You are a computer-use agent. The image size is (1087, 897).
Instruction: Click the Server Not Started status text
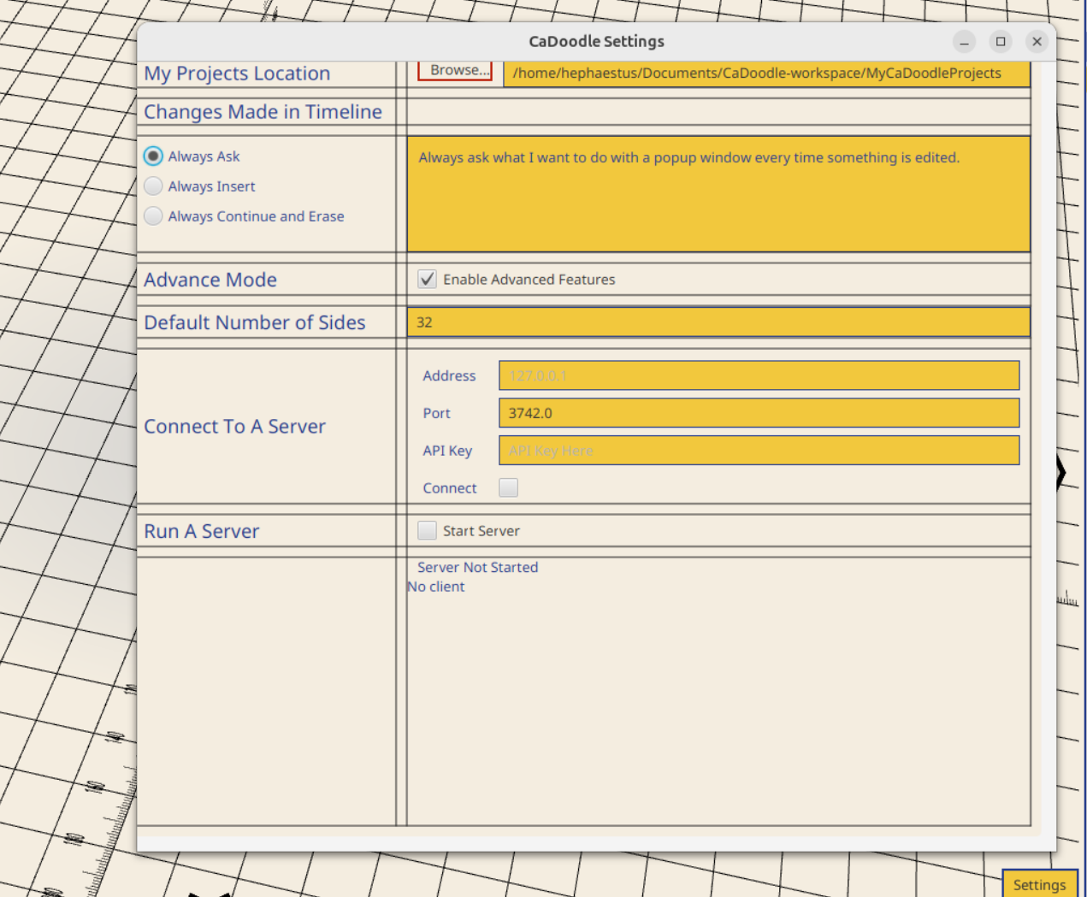477,567
